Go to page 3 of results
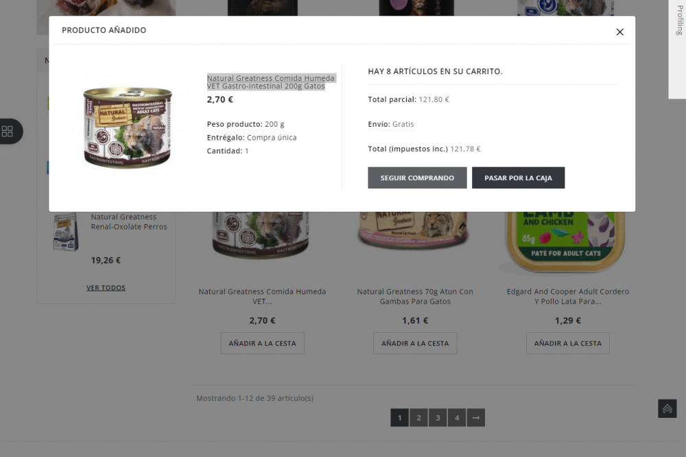686x457 pixels. click(x=438, y=418)
